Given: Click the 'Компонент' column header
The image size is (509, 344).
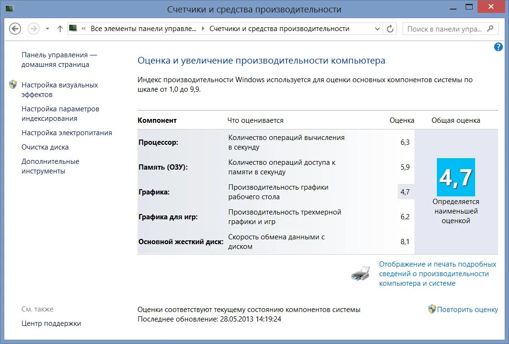Looking at the screenshot, I should (157, 120).
